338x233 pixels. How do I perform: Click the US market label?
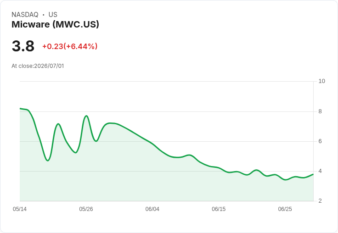pyautogui.click(x=53, y=15)
